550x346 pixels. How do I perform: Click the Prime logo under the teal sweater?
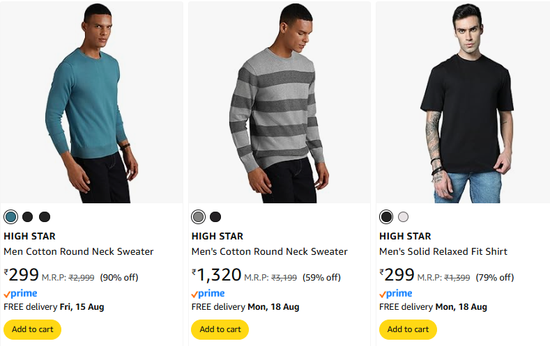coord(20,294)
